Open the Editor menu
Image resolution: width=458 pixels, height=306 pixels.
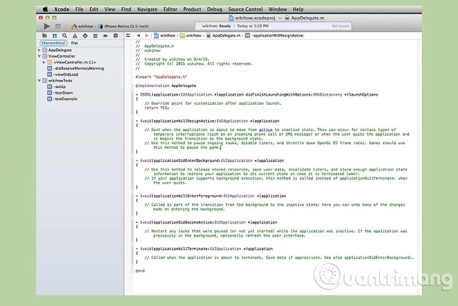pyautogui.click(x=170, y=9)
